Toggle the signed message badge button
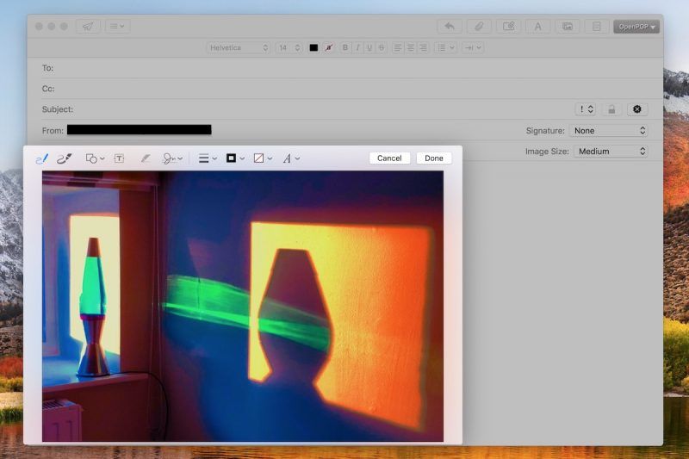 pos(636,109)
